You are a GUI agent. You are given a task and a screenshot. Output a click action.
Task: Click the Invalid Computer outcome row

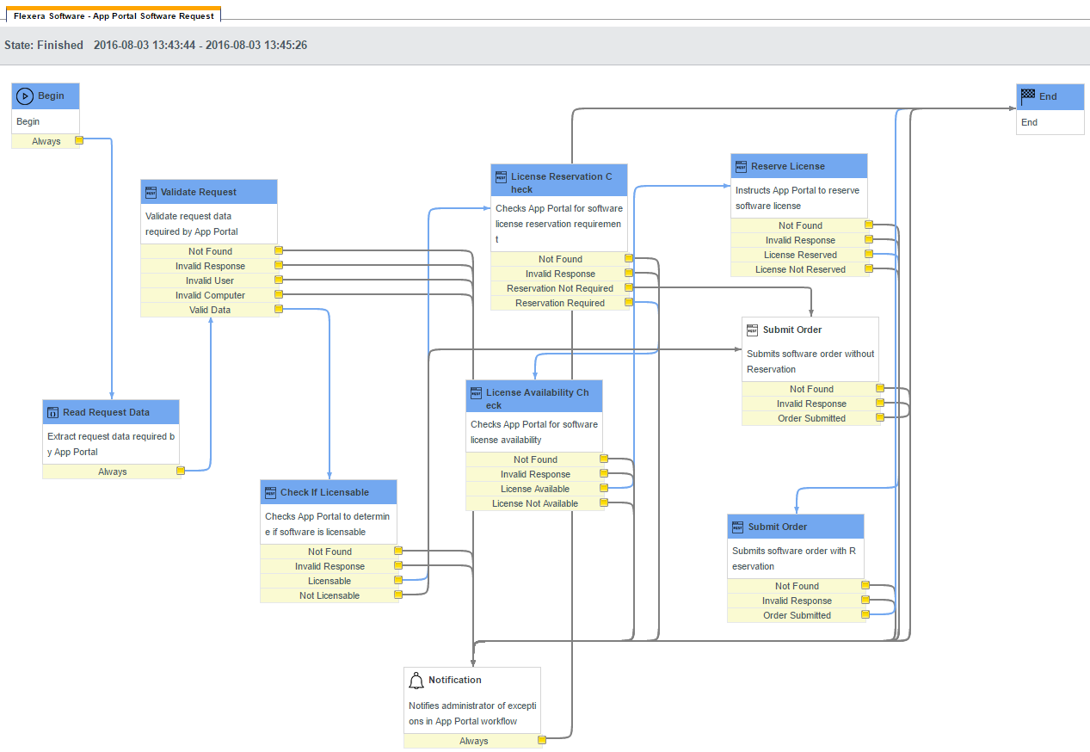coord(210,295)
